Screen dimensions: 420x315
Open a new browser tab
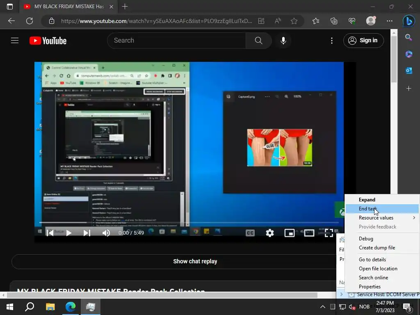coord(125,7)
